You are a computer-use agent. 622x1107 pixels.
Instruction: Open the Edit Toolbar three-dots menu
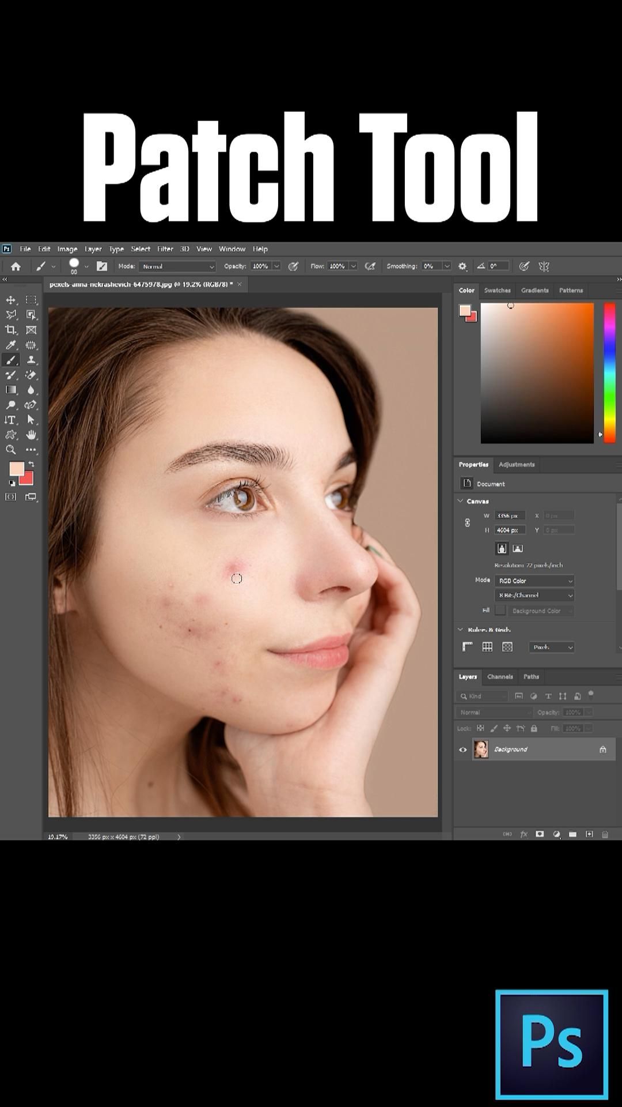click(x=31, y=450)
